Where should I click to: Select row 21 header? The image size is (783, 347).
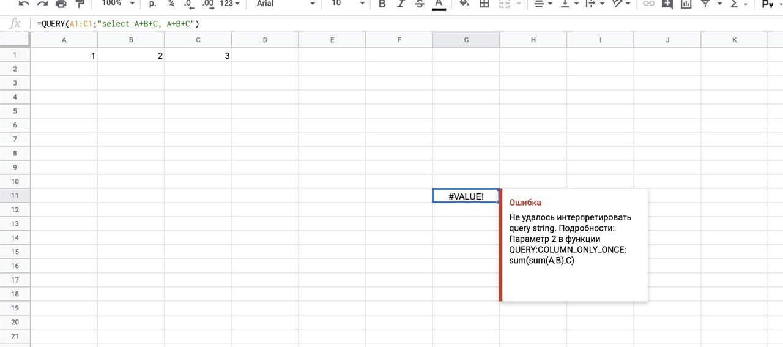tap(15, 337)
